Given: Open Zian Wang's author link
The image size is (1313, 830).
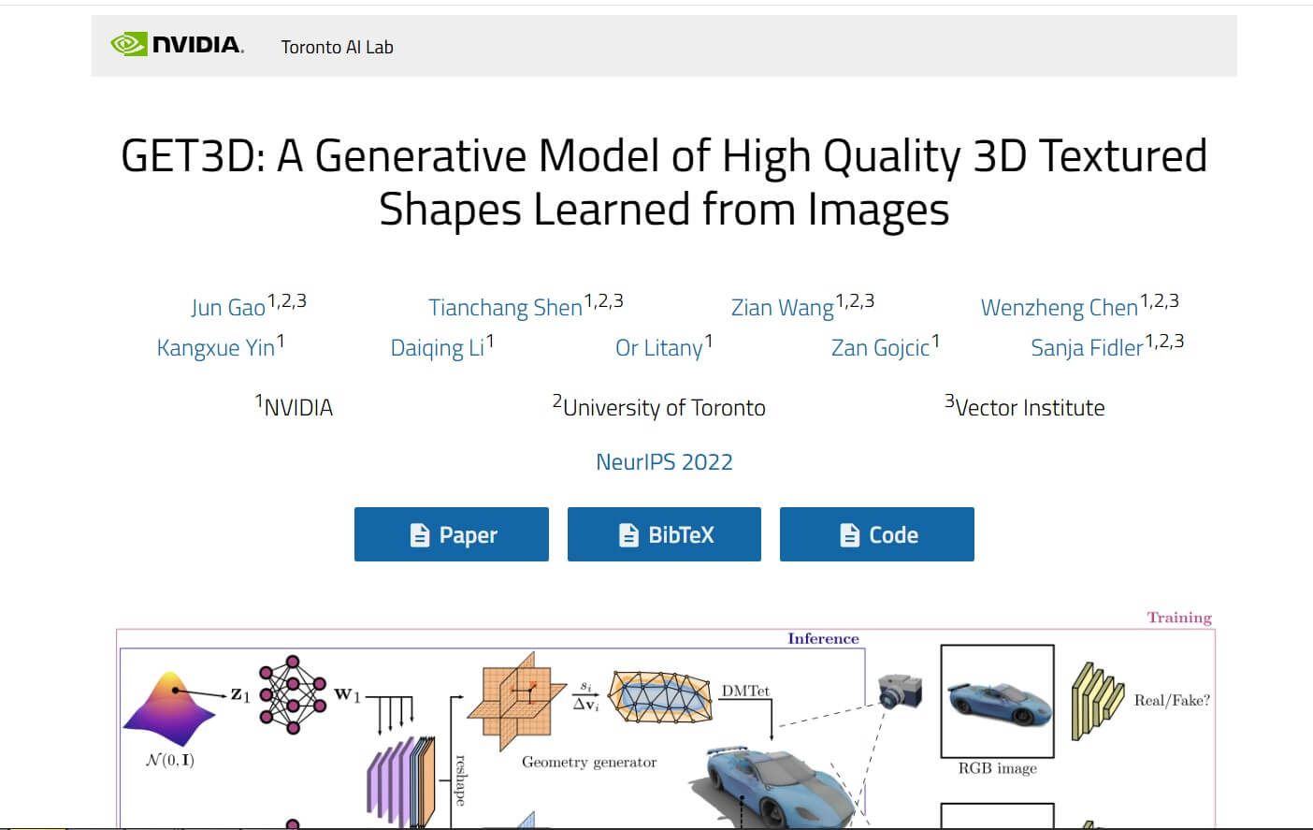Looking at the screenshot, I should point(782,307).
